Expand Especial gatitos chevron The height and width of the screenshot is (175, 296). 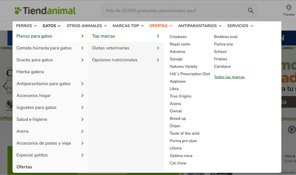[x=82, y=155]
